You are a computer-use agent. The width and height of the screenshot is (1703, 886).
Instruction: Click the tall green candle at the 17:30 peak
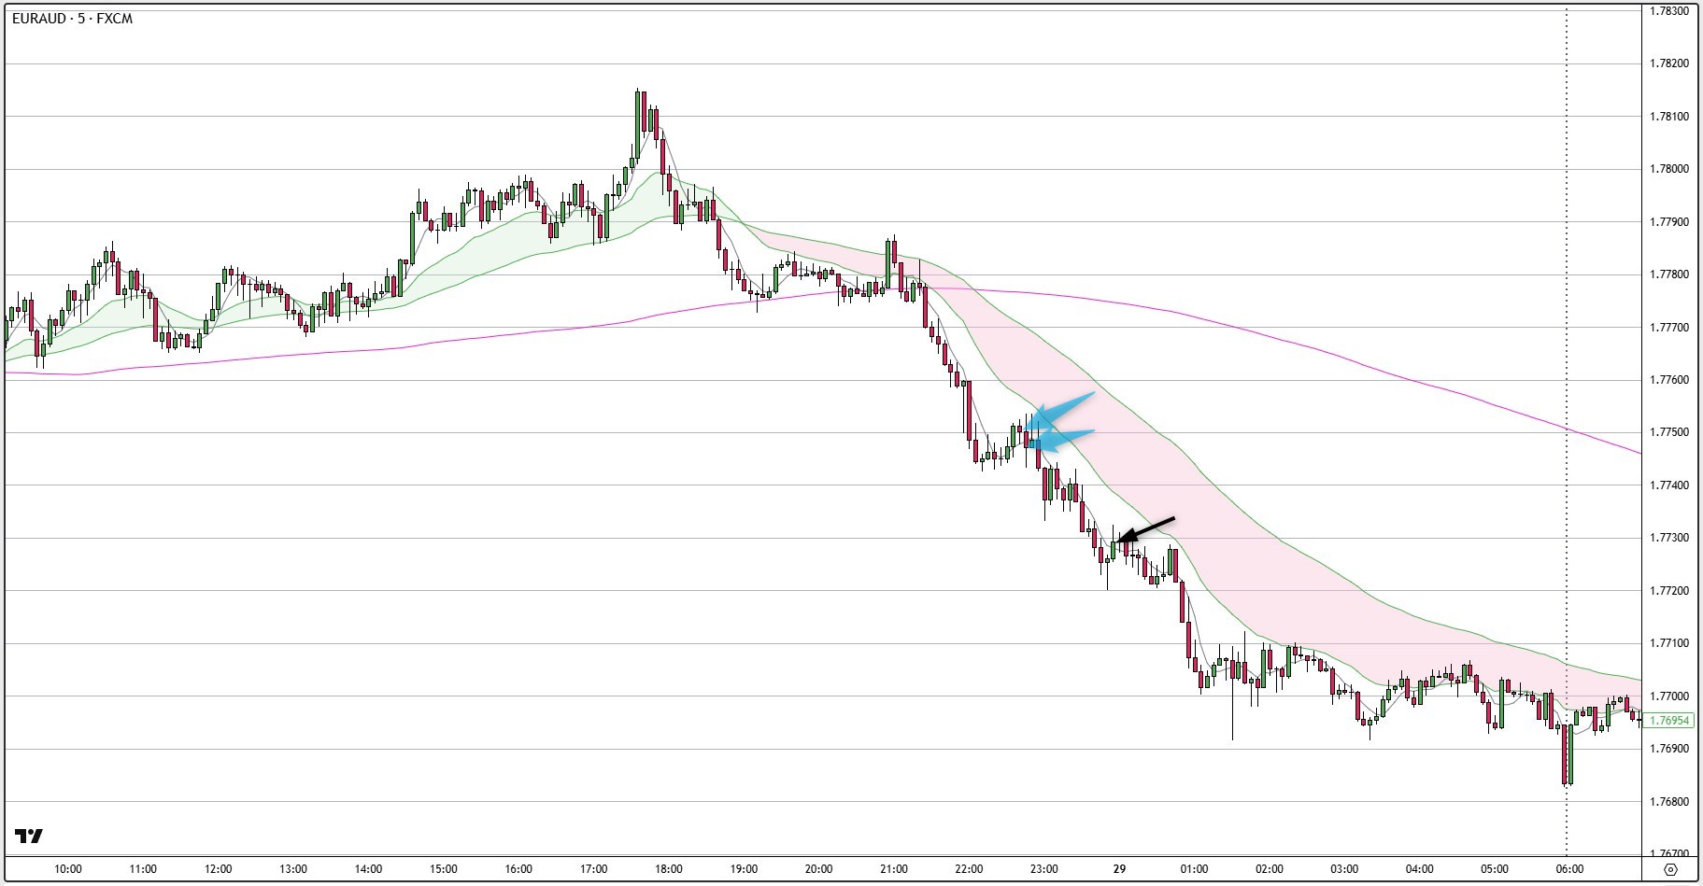[x=638, y=126]
